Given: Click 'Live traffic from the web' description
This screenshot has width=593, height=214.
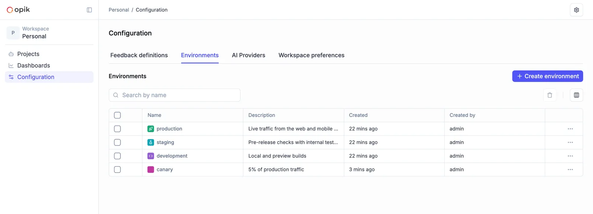Looking at the screenshot, I should click(x=293, y=129).
